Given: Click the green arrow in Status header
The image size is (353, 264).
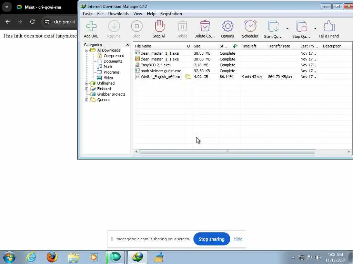Looking at the screenshot, I should [235, 46].
